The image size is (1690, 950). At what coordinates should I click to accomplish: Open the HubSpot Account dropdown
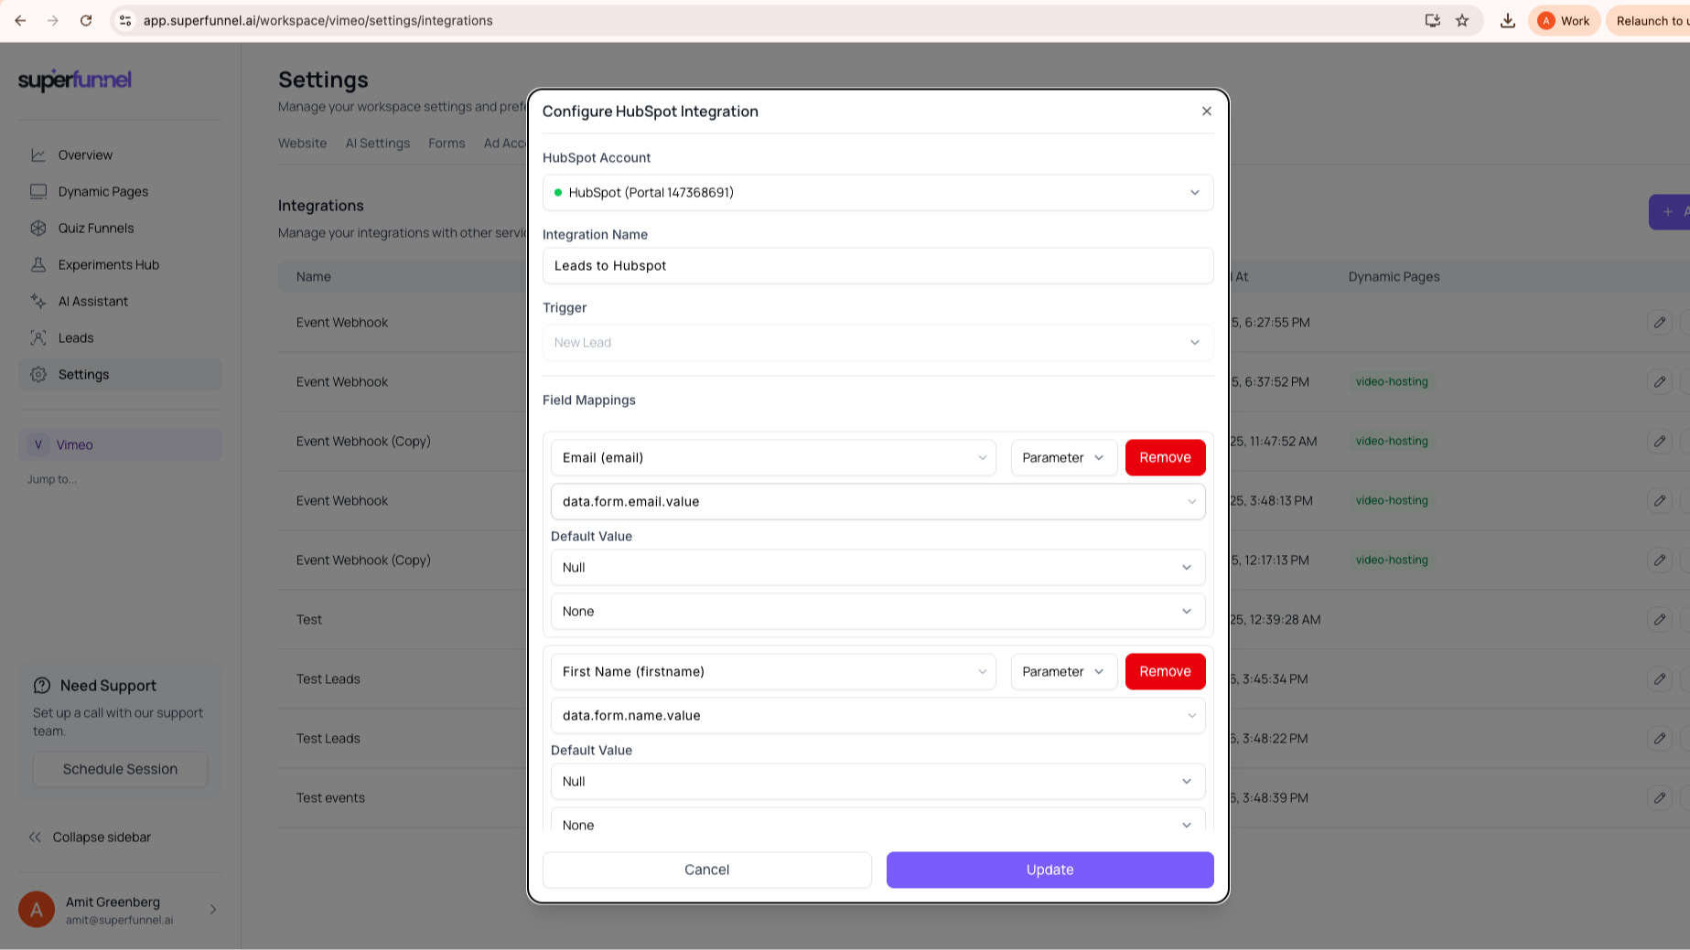tap(877, 192)
